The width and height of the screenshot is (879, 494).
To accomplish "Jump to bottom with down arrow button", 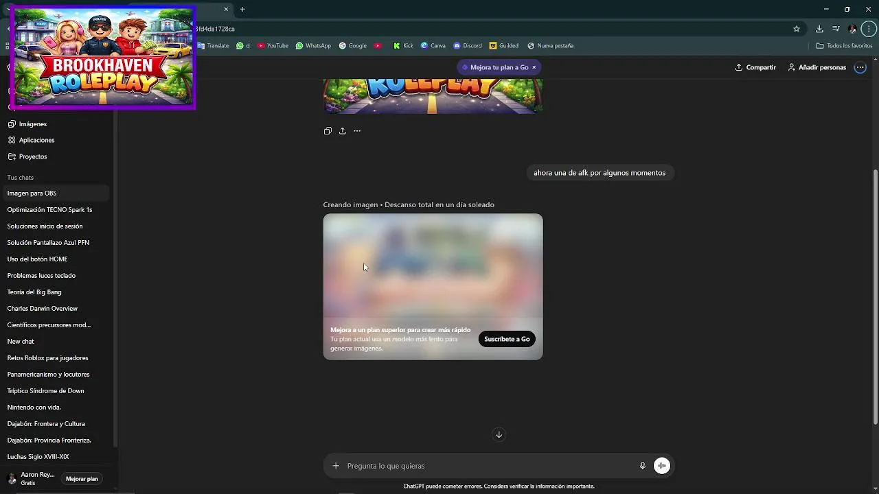I will coord(499,434).
